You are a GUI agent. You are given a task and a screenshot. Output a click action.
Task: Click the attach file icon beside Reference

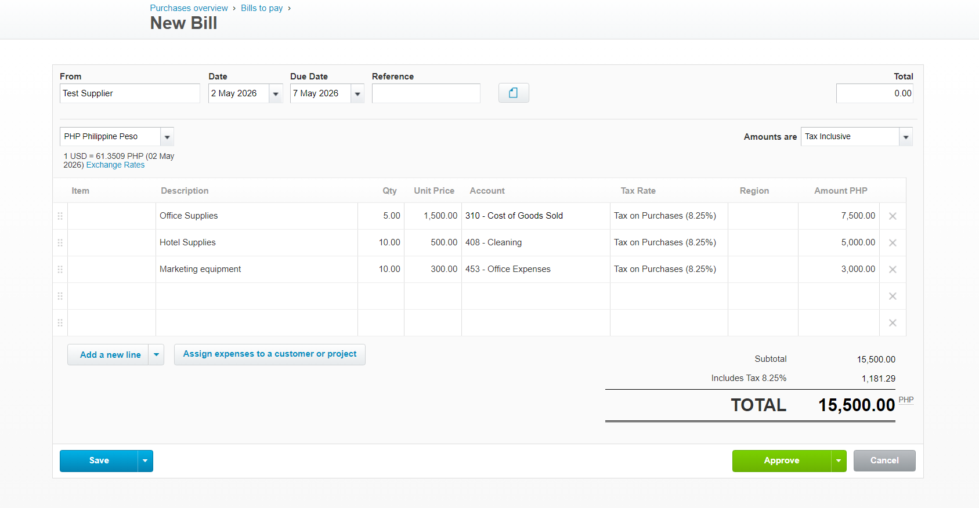coord(514,93)
